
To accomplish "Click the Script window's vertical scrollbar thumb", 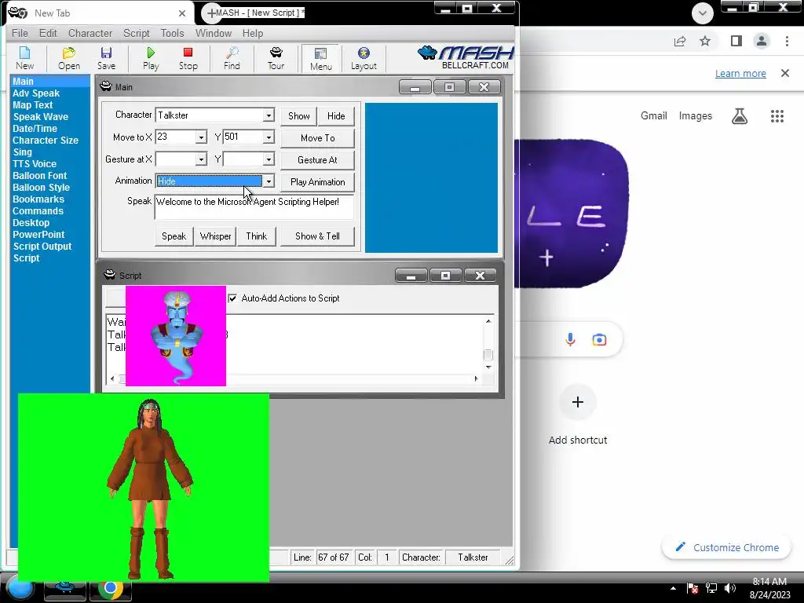I will [488, 354].
